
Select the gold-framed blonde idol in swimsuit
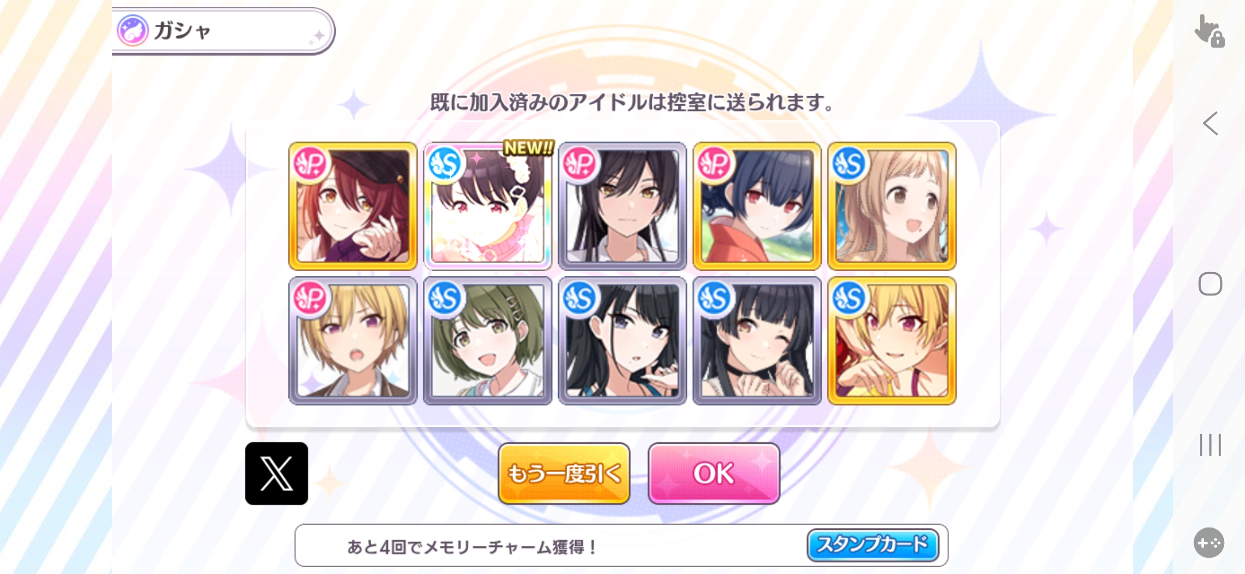pyautogui.click(x=892, y=341)
